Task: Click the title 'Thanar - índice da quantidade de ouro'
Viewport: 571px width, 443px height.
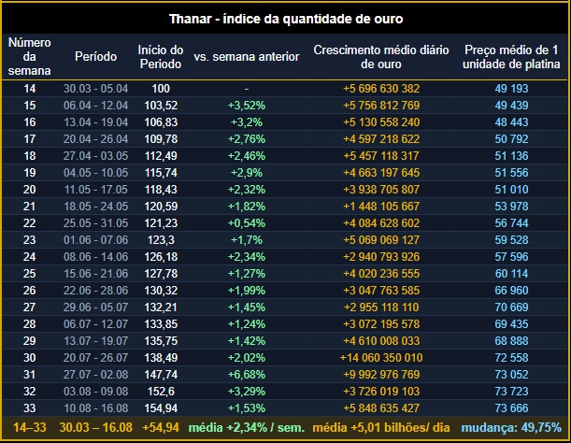Action: click(286, 19)
